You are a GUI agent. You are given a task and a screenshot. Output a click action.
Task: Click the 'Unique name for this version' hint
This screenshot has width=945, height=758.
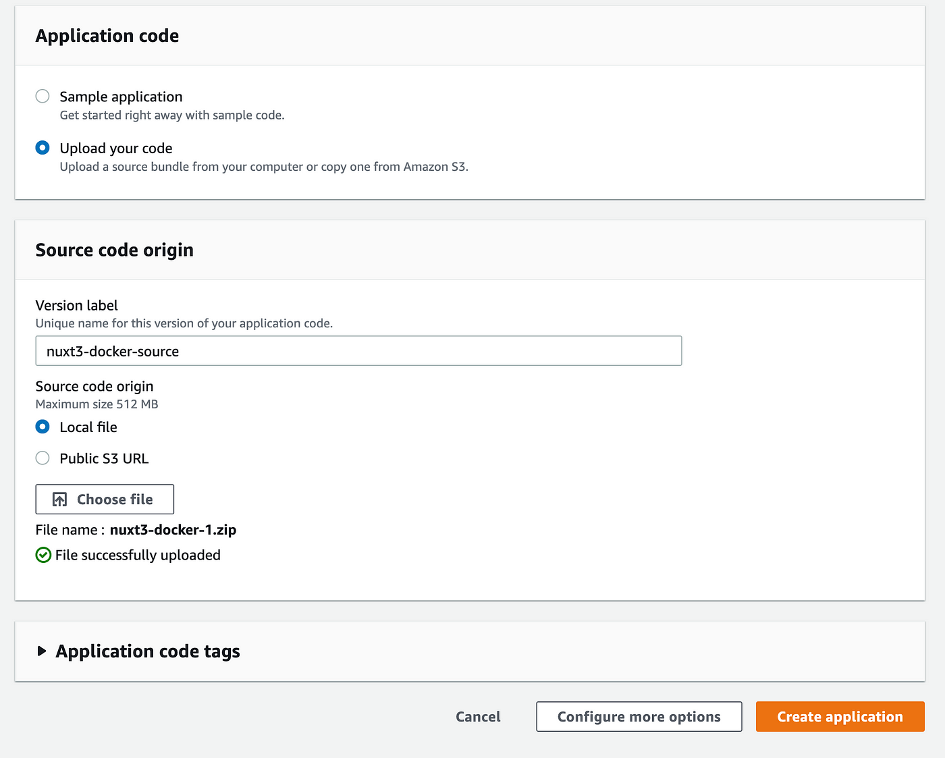coord(184,323)
